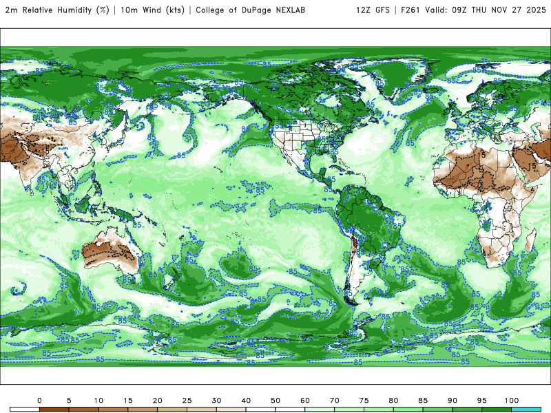The width and height of the screenshot is (551, 413).
Task: Click the cyan swatch after the 100 label
Action: pyautogui.click(x=526, y=410)
